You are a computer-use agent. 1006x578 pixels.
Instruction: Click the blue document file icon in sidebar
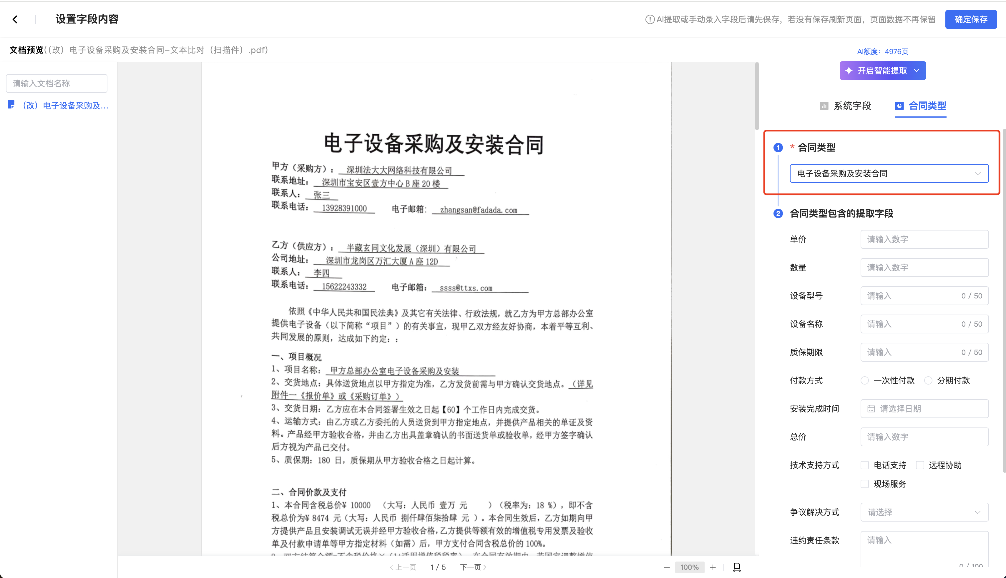[11, 105]
